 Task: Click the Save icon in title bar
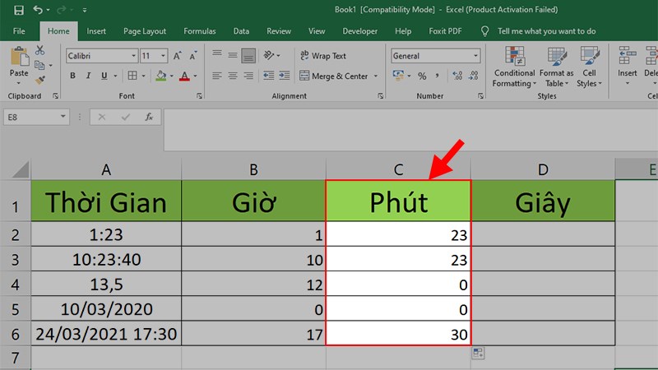(18, 10)
